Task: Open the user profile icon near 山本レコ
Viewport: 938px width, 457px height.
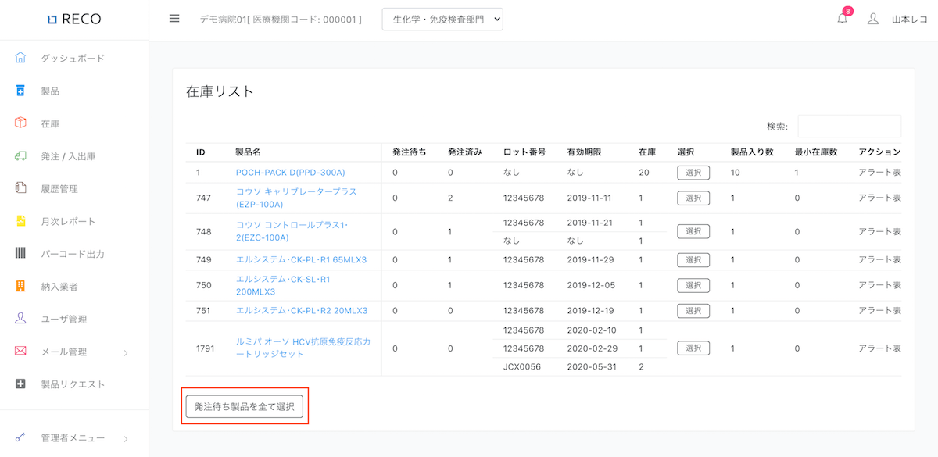Action: [x=873, y=19]
